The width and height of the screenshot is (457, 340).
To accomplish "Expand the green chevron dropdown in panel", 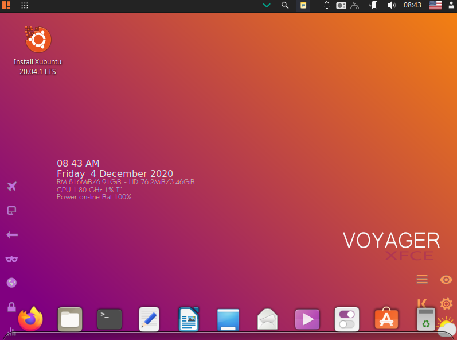I will coord(267,5).
